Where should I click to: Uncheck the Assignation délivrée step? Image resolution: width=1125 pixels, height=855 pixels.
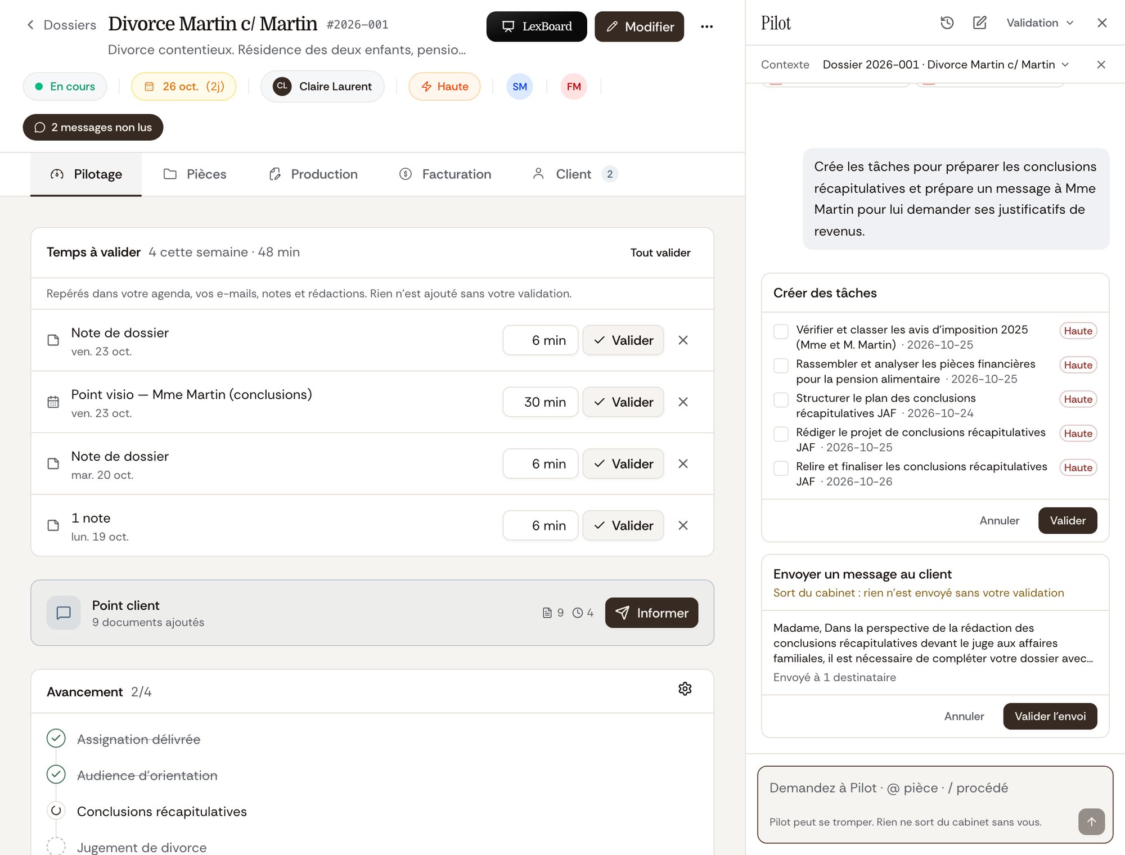point(56,738)
